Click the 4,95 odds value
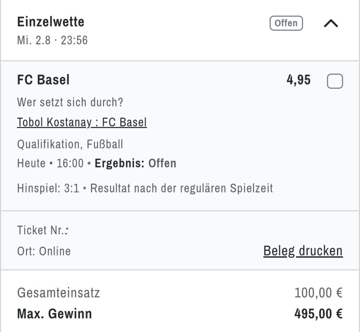Image resolution: width=360 pixels, height=332 pixels. [299, 80]
